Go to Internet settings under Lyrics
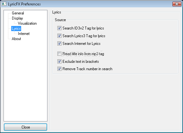 (x=24, y=34)
